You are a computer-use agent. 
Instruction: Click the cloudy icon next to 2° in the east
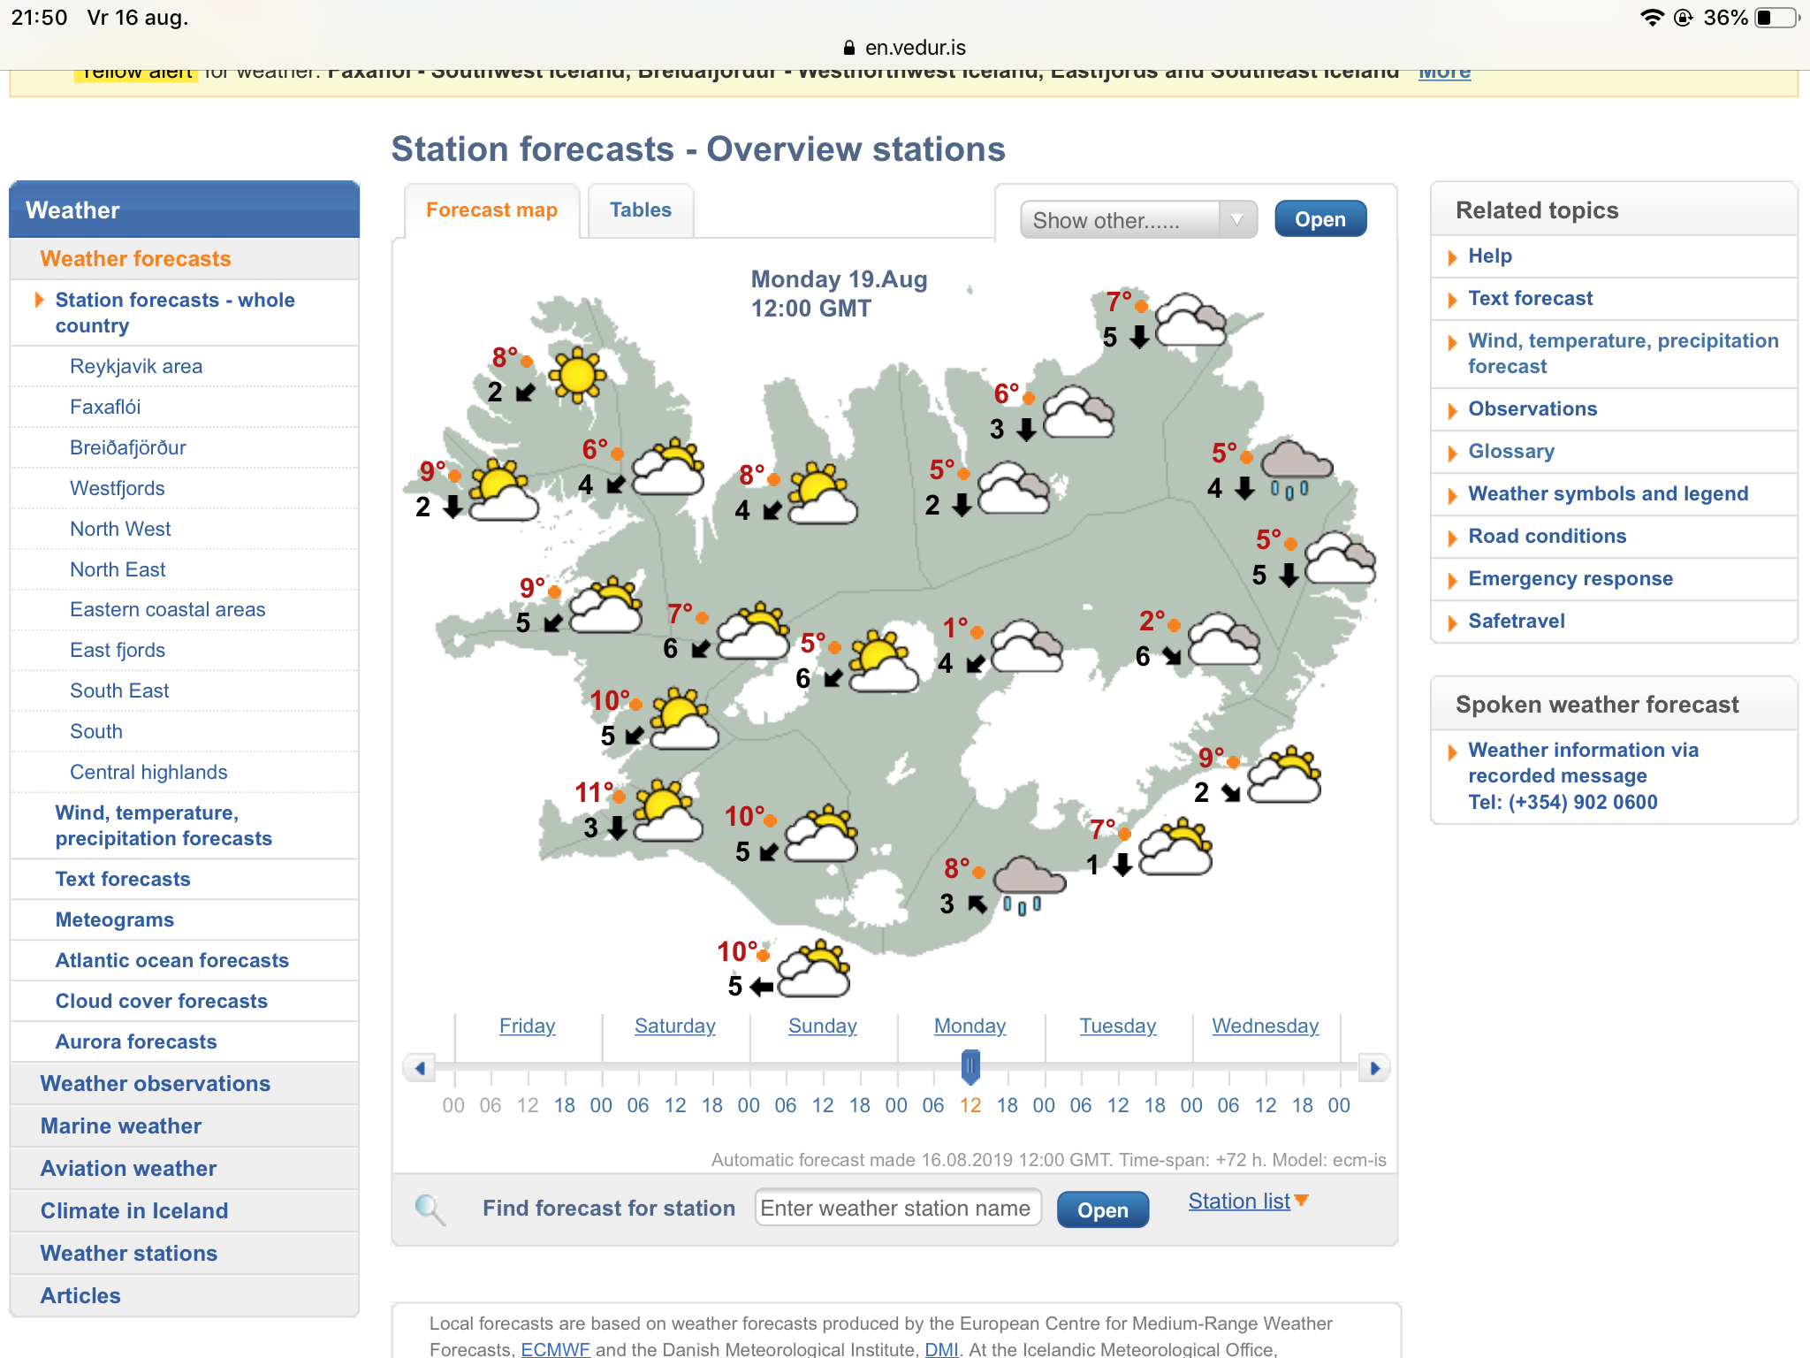1224,639
